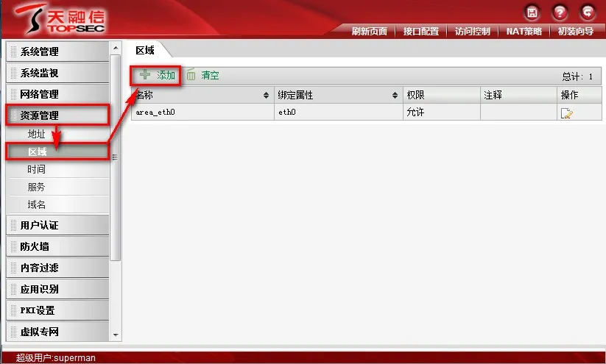Click the 权限 column header
Screen dimensions: 606x364
tap(442, 95)
